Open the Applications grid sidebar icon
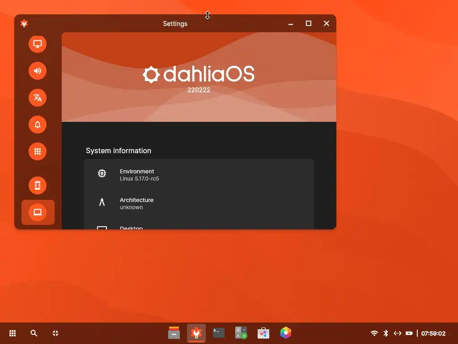458x344 pixels. [38, 151]
